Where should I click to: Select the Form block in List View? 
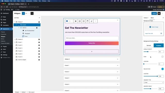(26, 36)
